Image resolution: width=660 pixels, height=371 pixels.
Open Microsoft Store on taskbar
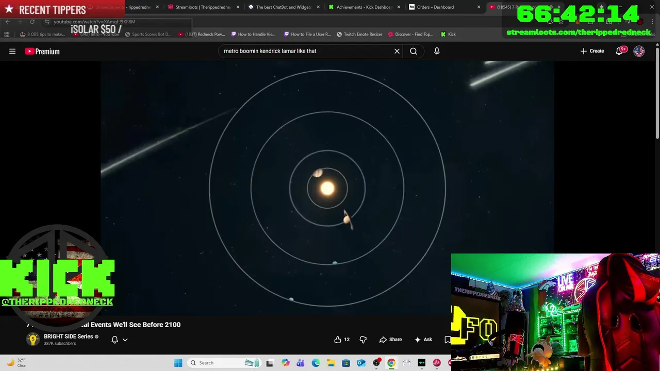point(346,363)
